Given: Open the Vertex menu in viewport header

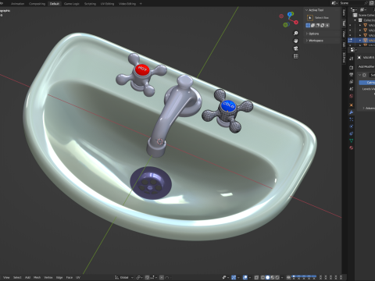Looking at the screenshot, I should coord(48,278).
